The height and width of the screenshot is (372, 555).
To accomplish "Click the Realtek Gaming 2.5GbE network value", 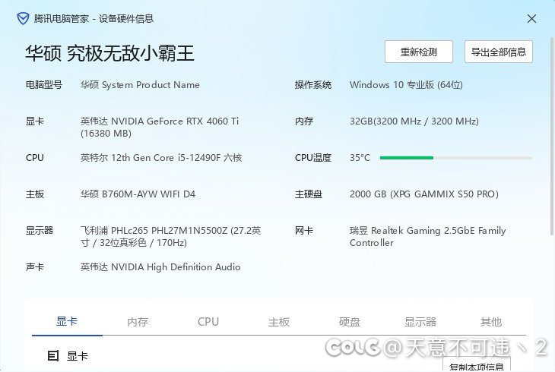I will (x=427, y=237).
